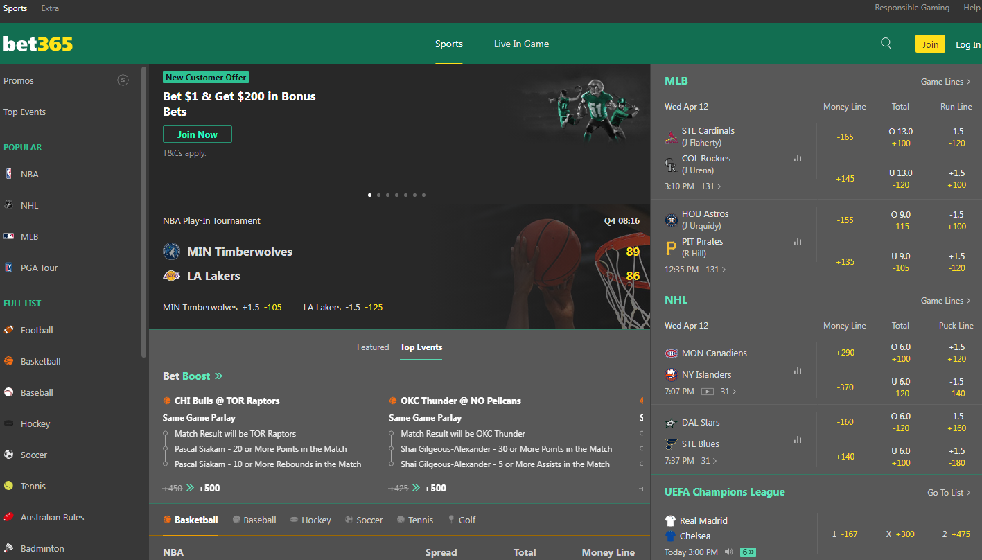Open Soccer in the sidebar full list
The image size is (982, 560).
click(34, 455)
